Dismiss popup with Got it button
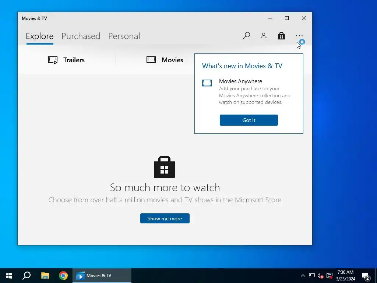The image size is (377, 283). coord(249,120)
